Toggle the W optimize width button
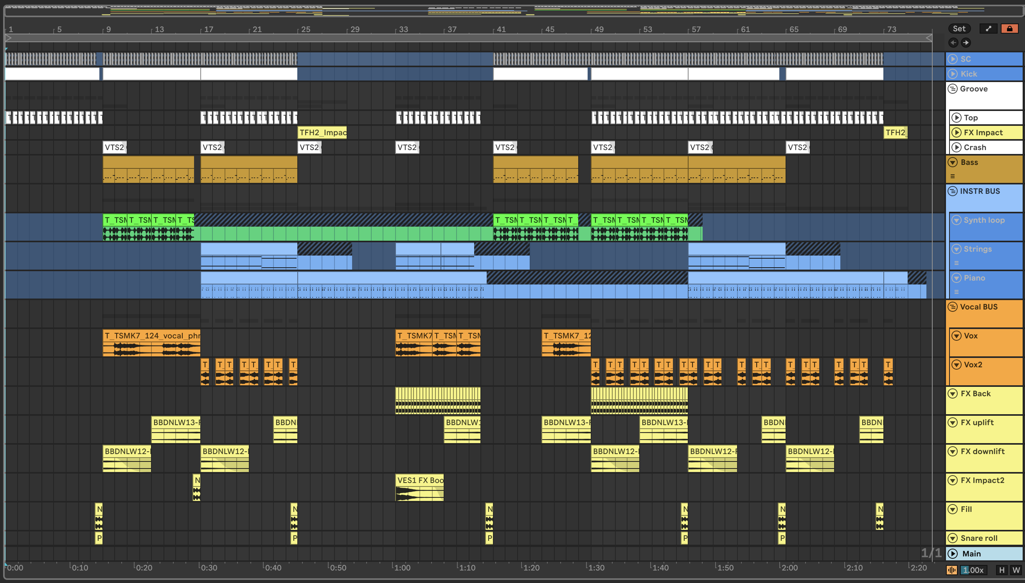 (x=1016, y=570)
